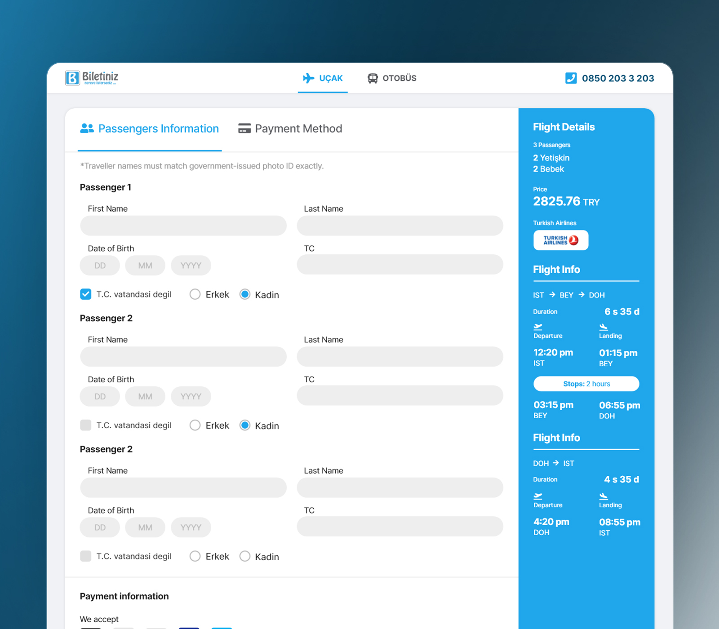Image resolution: width=719 pixels, height=629 pixels.
Task: Click the 4 s 35 d duration value
Action: (x=621, y=479)
